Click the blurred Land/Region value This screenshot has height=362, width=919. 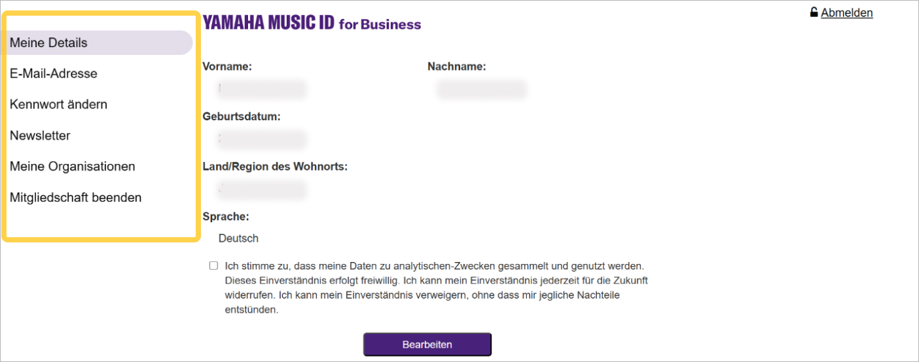[262, 189]
